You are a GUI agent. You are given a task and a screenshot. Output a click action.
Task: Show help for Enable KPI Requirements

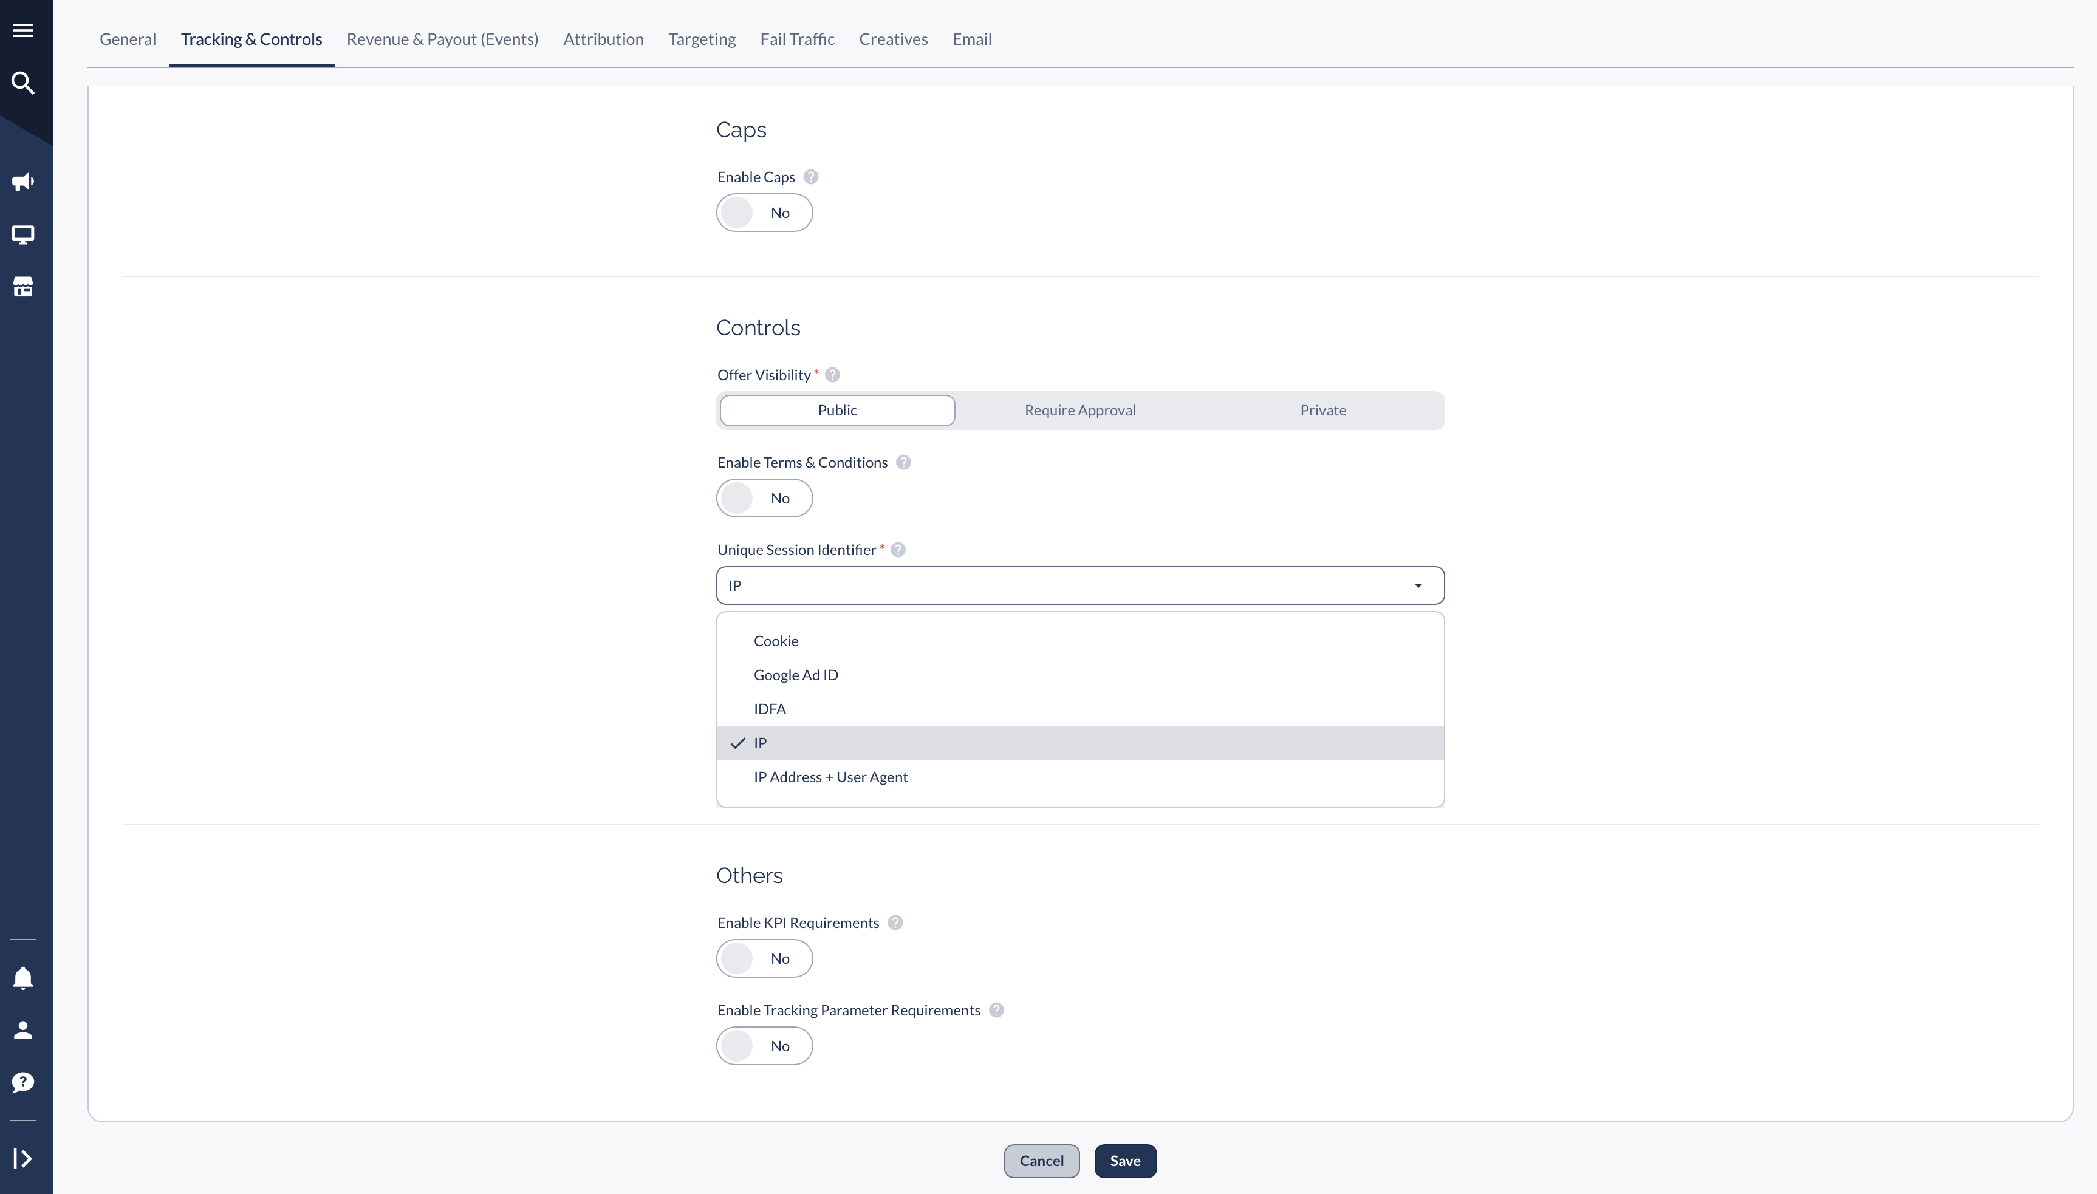(x=895, y=923)
